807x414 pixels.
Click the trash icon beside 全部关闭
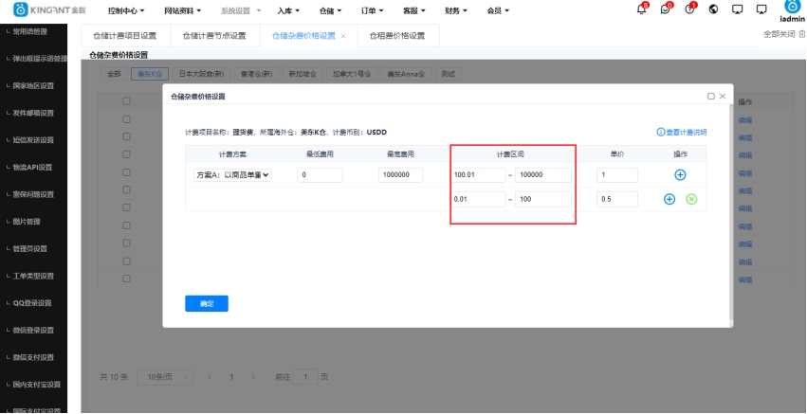coord(801,34)
